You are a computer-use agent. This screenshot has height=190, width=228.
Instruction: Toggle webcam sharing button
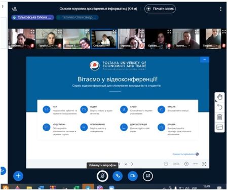point(133,176)
